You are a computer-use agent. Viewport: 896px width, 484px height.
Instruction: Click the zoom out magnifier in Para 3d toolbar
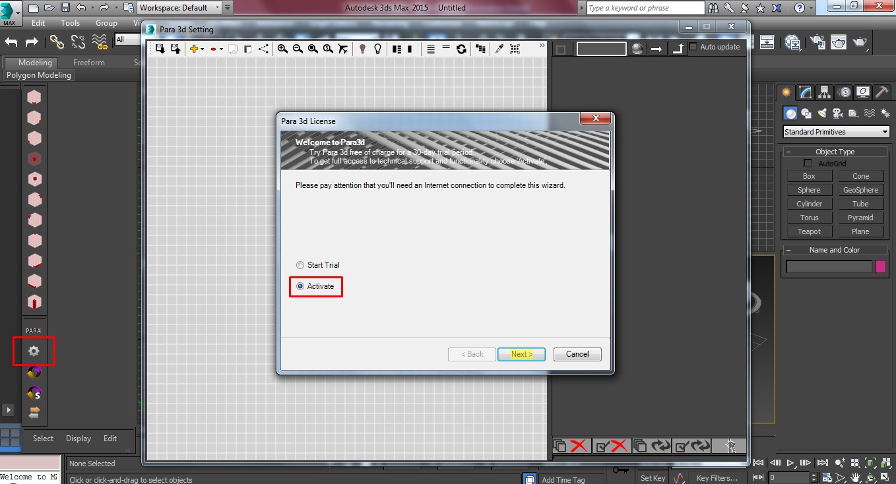(x=298, y=49)
